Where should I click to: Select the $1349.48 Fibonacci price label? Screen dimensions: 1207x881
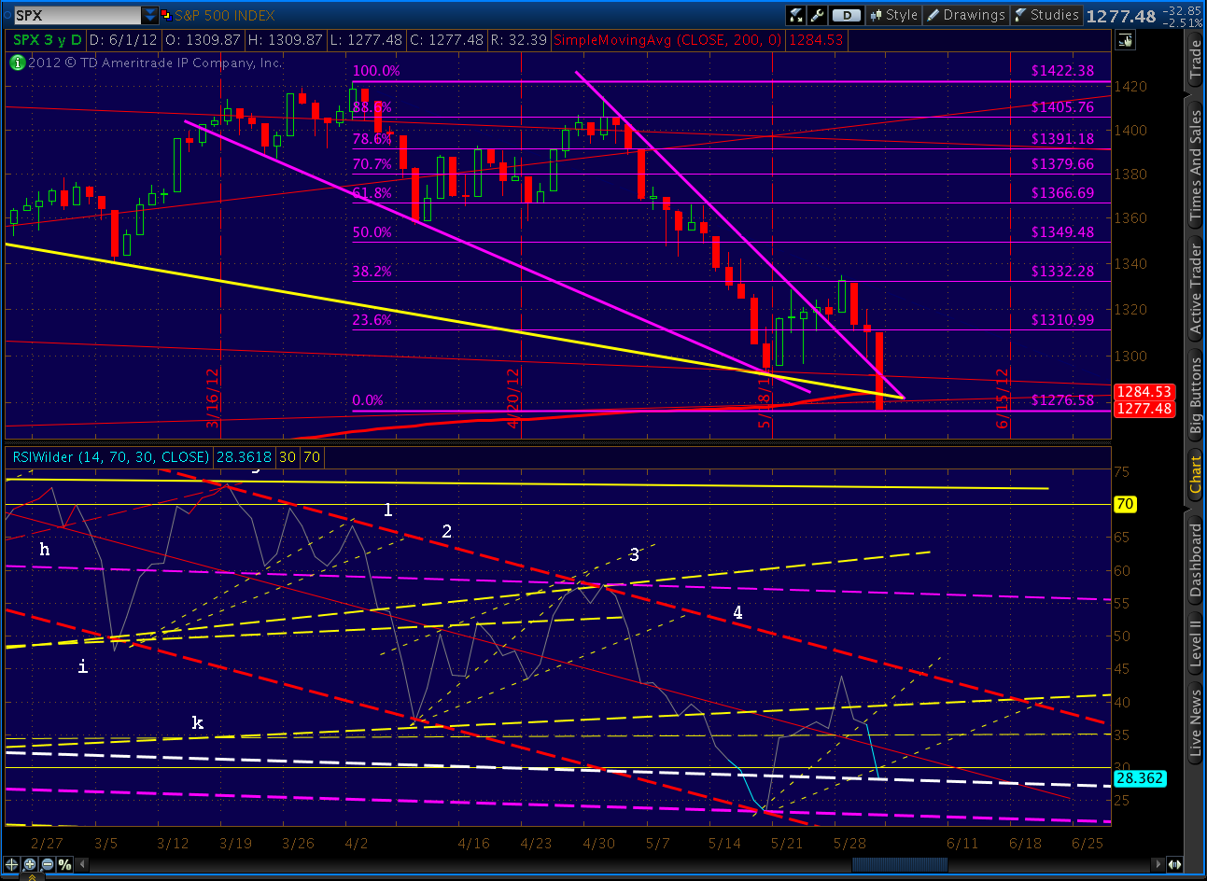tap(1062, 231)
